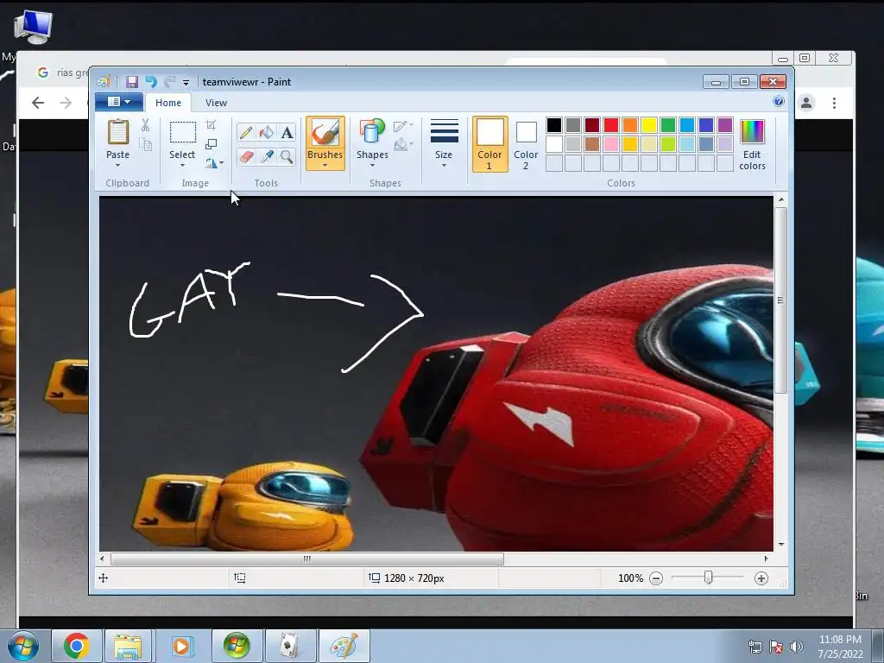Click the Shapes gallery icon
The width and height of the screenshot is (884, 663).
[x=372, y=132]
